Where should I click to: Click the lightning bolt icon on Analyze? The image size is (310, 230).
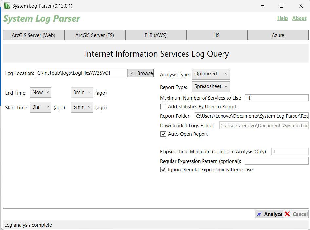[x=259, y=214]
